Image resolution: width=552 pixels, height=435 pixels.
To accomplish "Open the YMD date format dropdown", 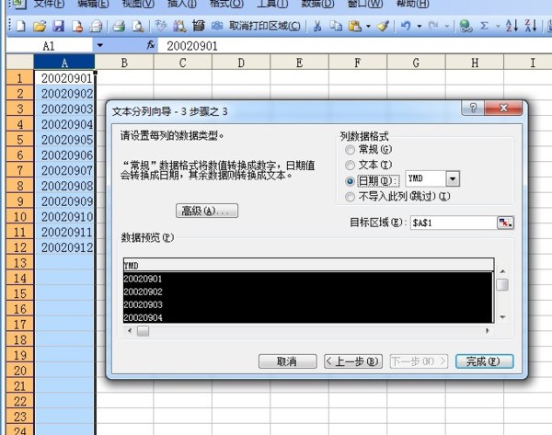I will coord(453,178).
